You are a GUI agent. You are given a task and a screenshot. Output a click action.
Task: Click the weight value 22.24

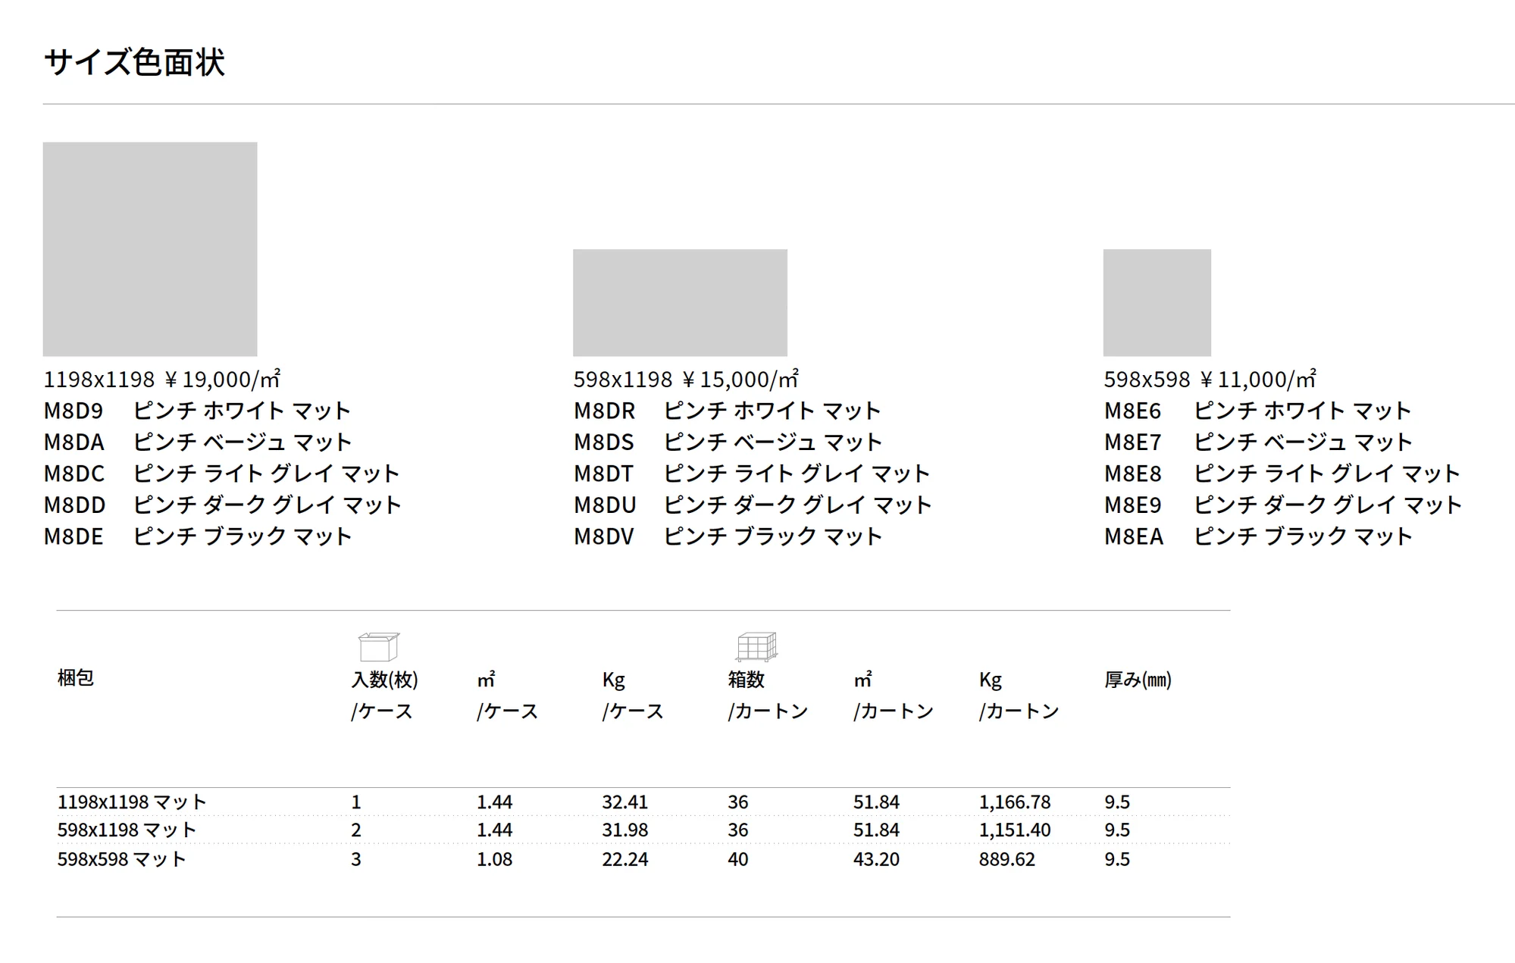pos(625,859)
